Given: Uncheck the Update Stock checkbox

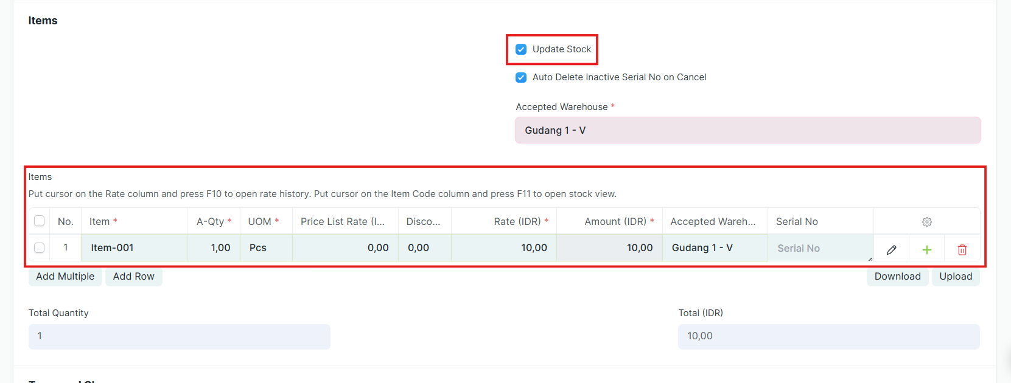Looking at the screenshot, I should (x=521, y=49).
